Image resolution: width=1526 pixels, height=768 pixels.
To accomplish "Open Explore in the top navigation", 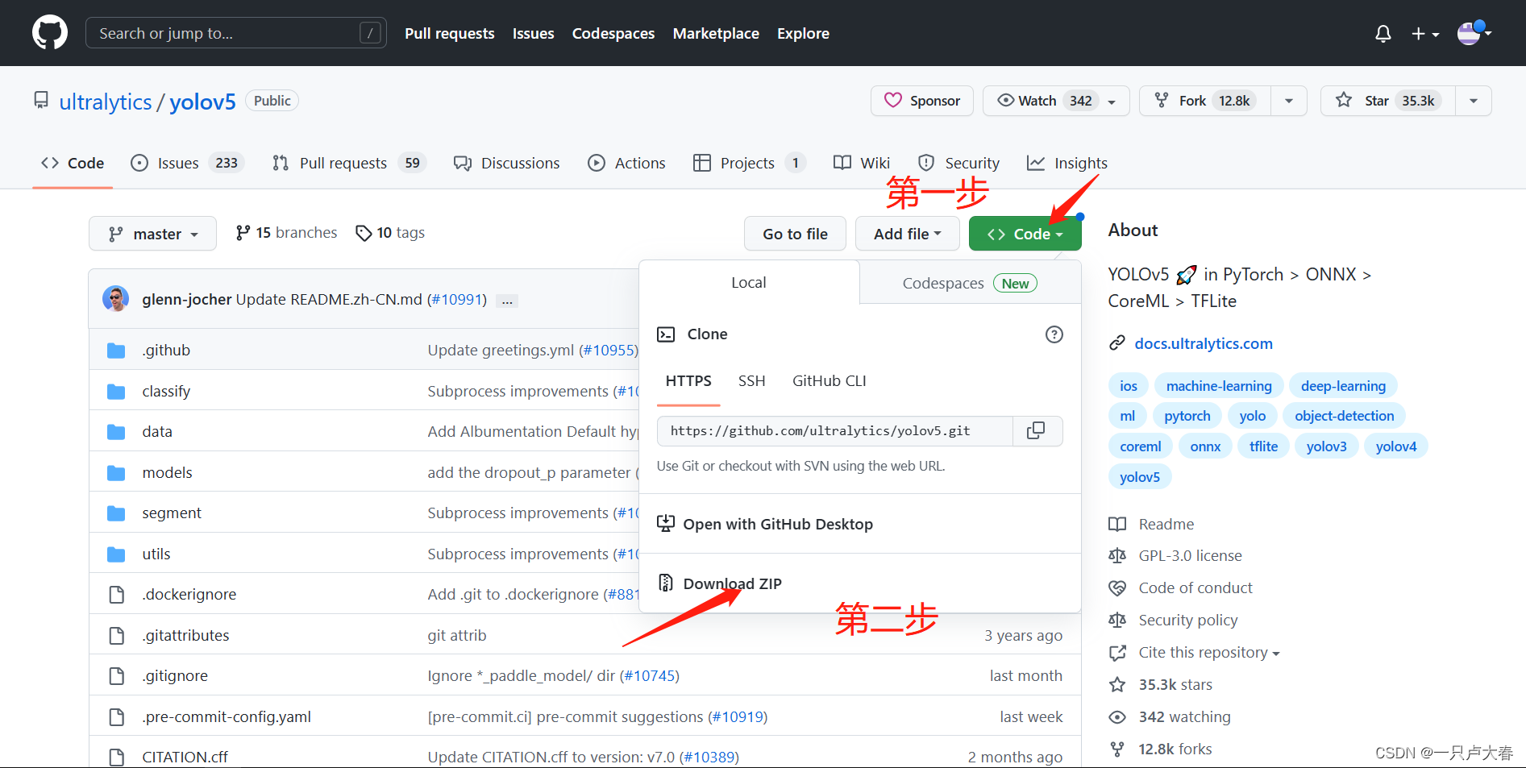I will point(803,33).
